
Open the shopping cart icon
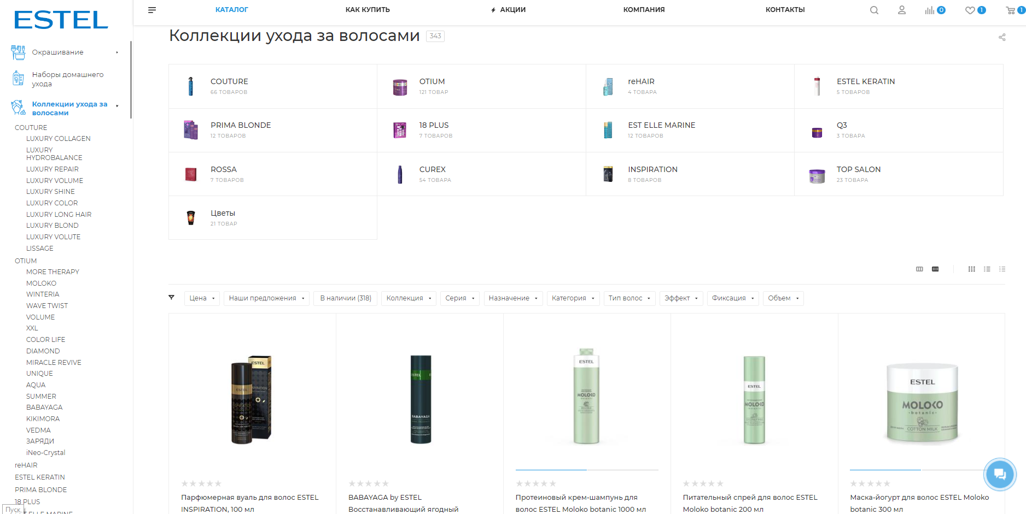[1010, 10]
